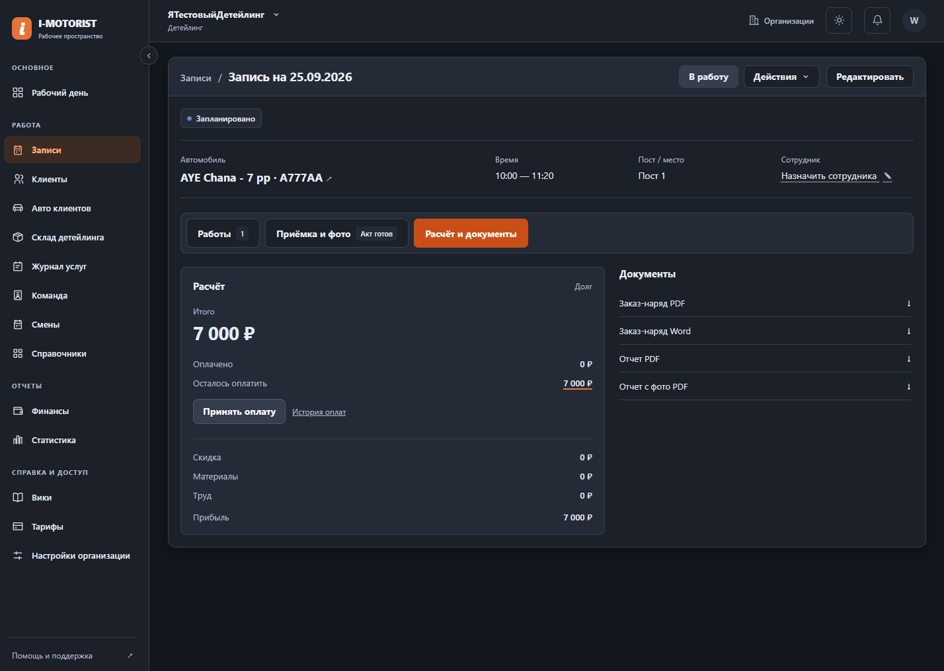Open the История оплат link
Screen dimensions: 944x671
[319, 412]
